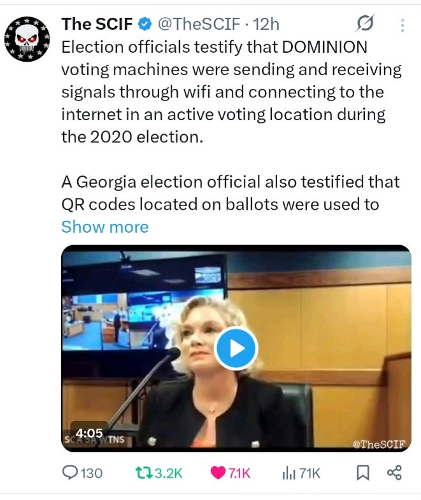
Task: Expand the tweet with Show more
Action: [104, 227]
